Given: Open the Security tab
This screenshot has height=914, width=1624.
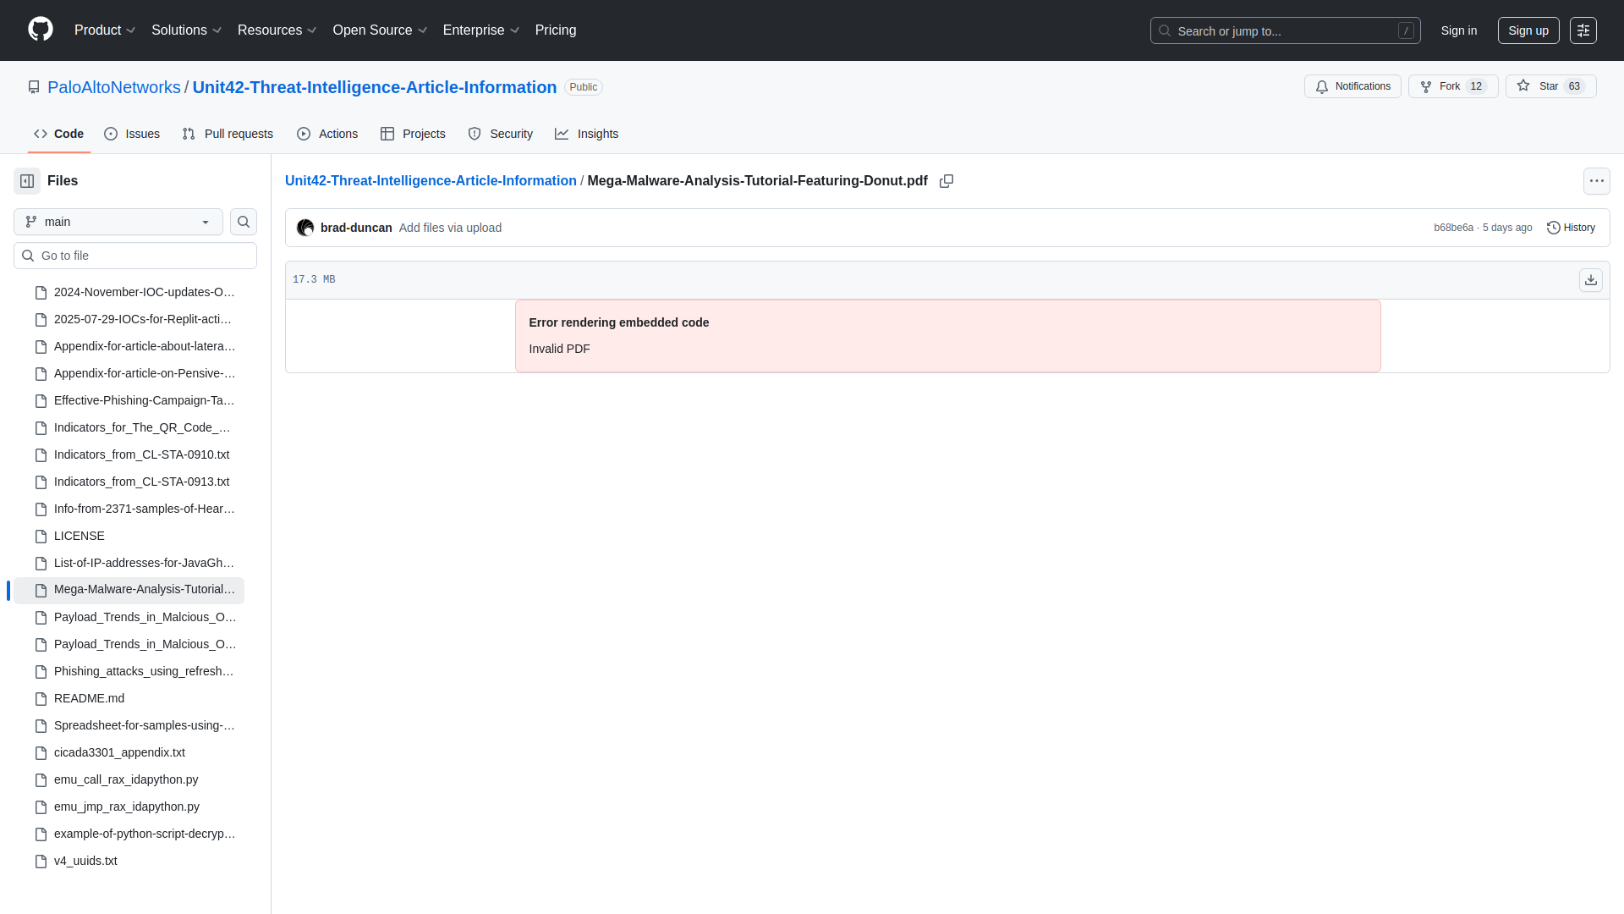Looking at the screenshot, I should tap(500, 134).
